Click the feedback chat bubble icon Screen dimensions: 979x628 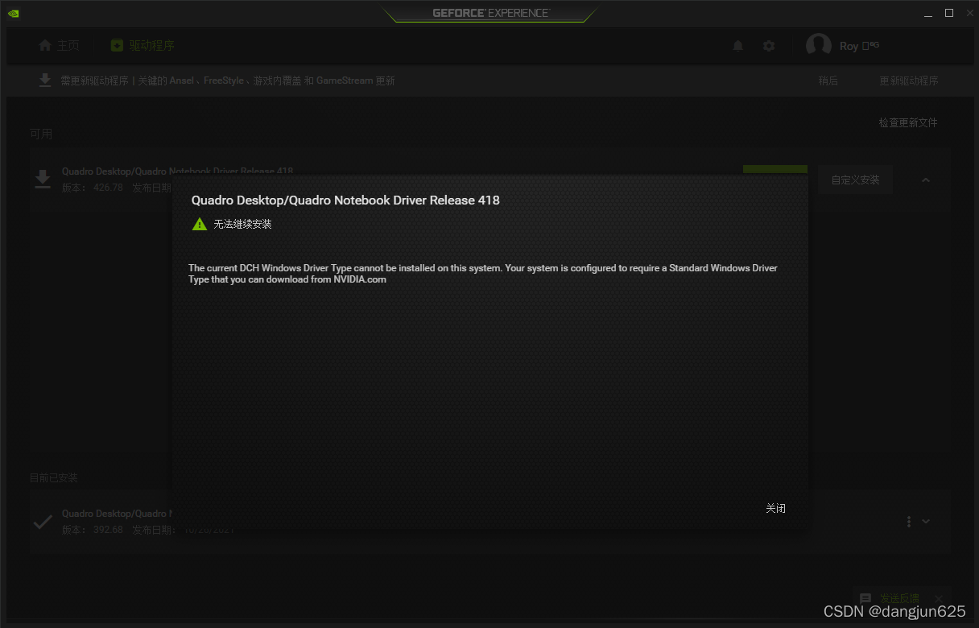[x=865, y=599]
